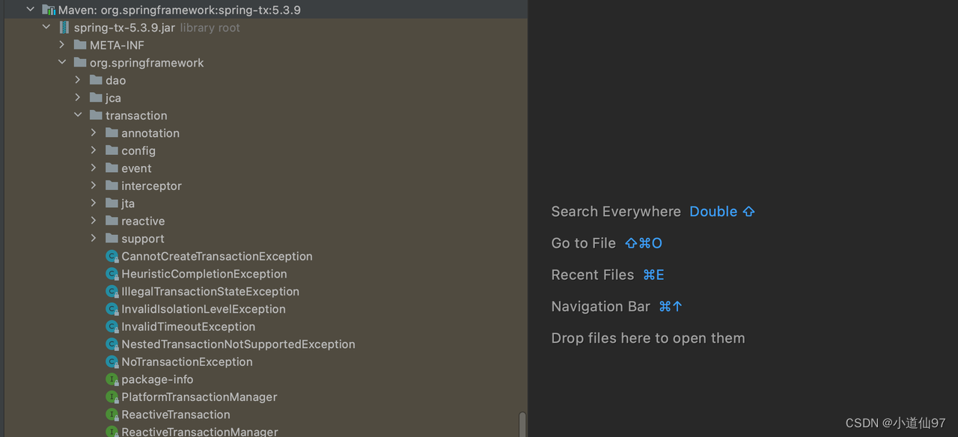Click the ReactiveTransaction interface icon

tap(112, 415)
